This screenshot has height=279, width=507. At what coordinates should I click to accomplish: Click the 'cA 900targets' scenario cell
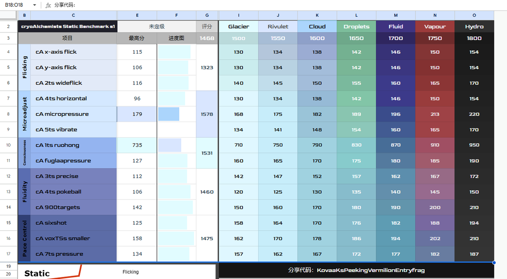(74, 207)
